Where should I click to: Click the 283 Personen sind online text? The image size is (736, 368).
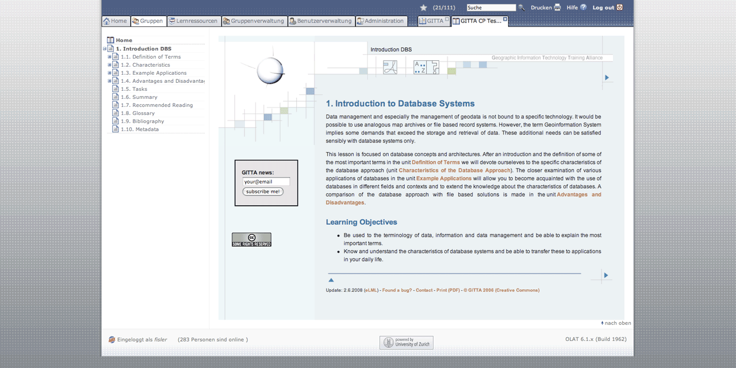click(213, 340)
